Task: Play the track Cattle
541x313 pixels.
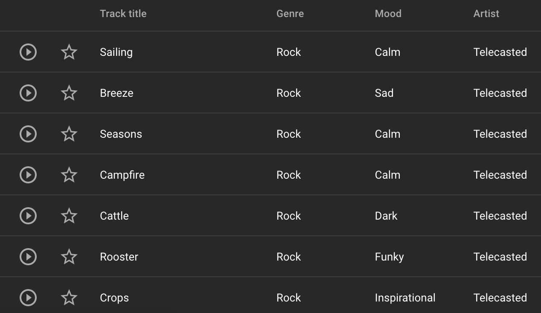Action: point(28,215)
